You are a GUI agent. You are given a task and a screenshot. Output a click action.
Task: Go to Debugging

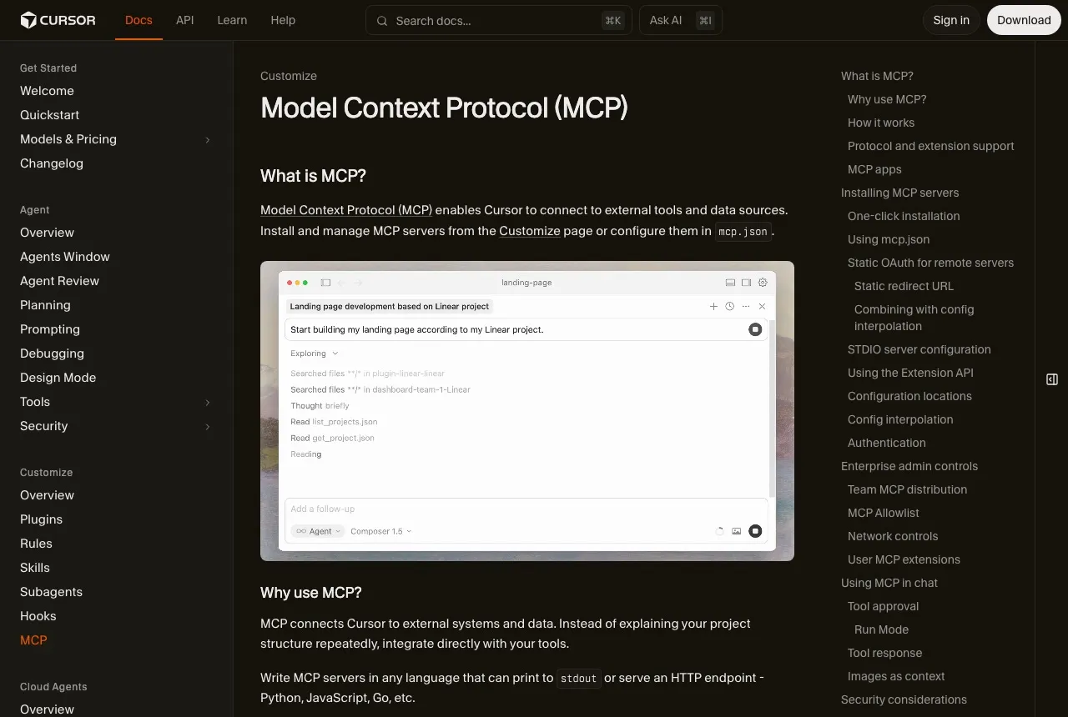52,353
